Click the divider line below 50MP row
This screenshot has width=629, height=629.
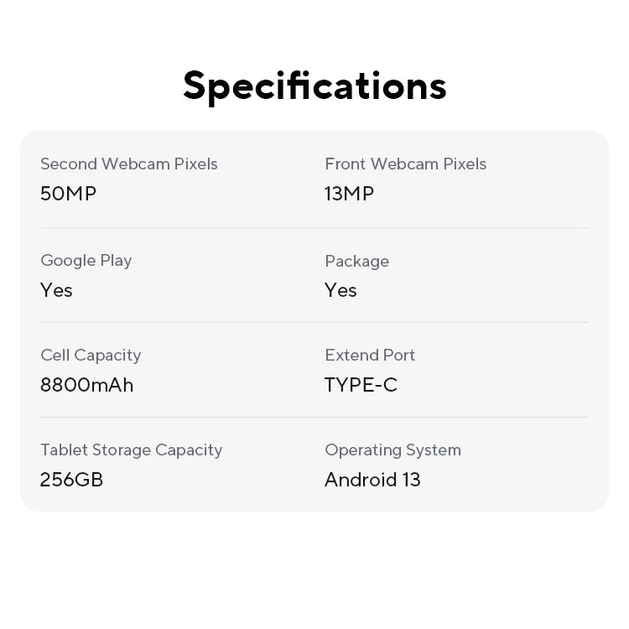click(314, 227)
